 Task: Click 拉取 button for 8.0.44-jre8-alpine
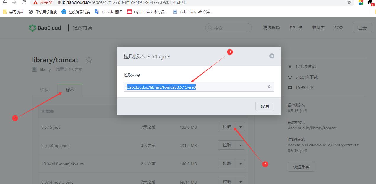227,181
